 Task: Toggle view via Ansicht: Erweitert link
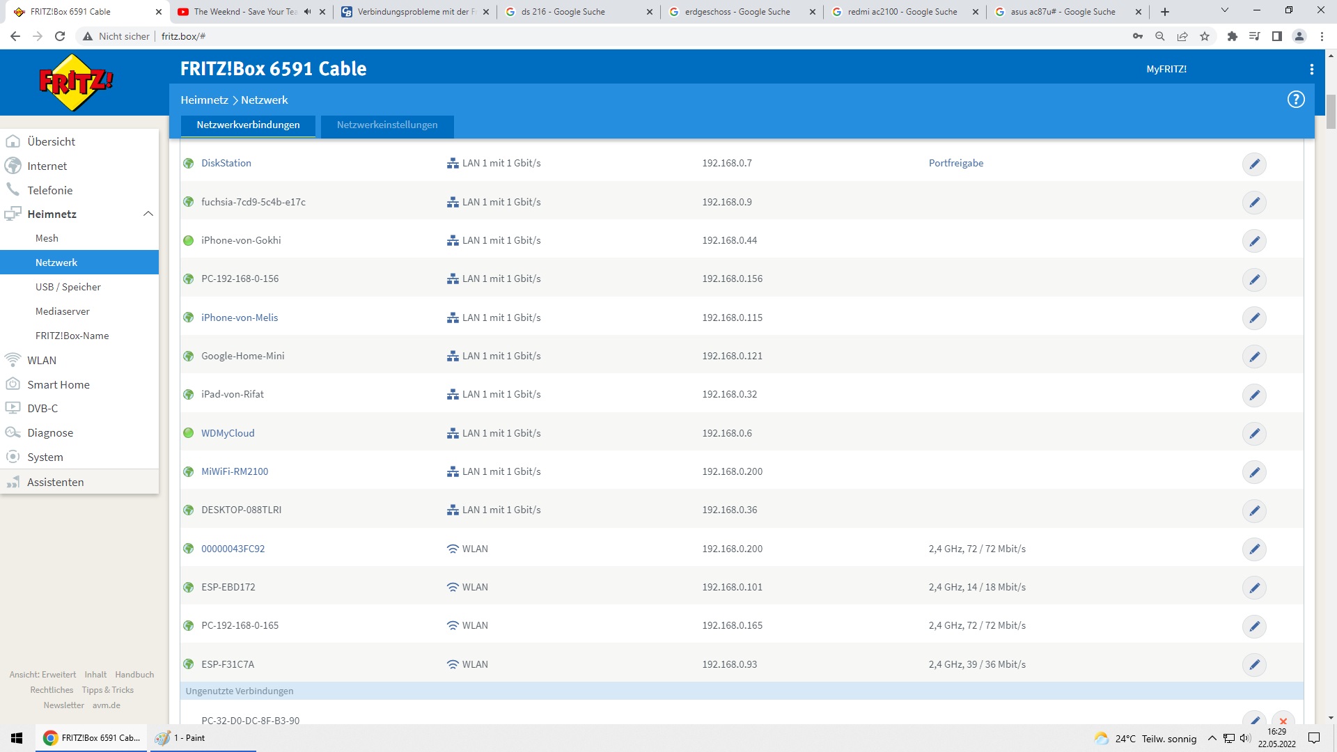tap(42, 675)
